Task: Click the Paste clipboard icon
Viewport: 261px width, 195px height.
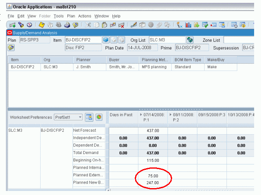Action: pos(105,25)
